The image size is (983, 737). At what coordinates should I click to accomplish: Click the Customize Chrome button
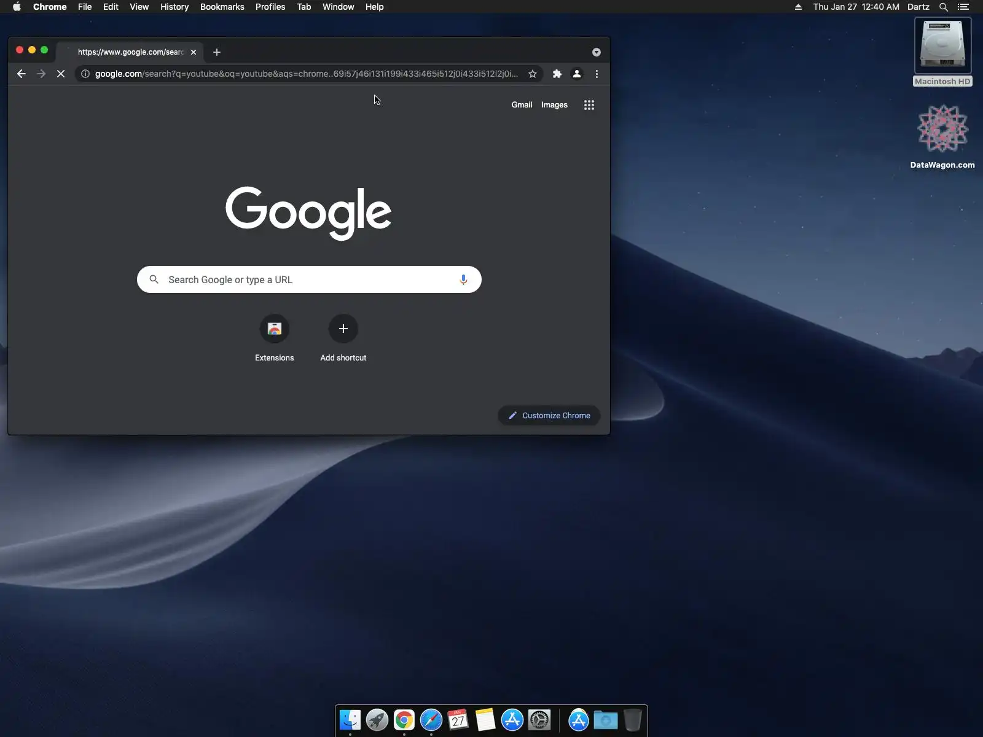(549, 415)
